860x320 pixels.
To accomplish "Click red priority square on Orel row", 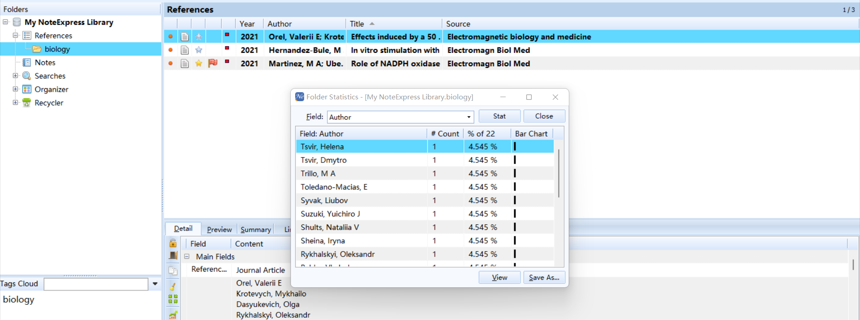I will [x=227, y=34].
